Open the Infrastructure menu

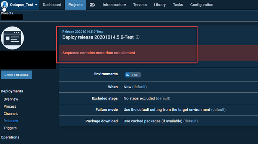(114, 5)
